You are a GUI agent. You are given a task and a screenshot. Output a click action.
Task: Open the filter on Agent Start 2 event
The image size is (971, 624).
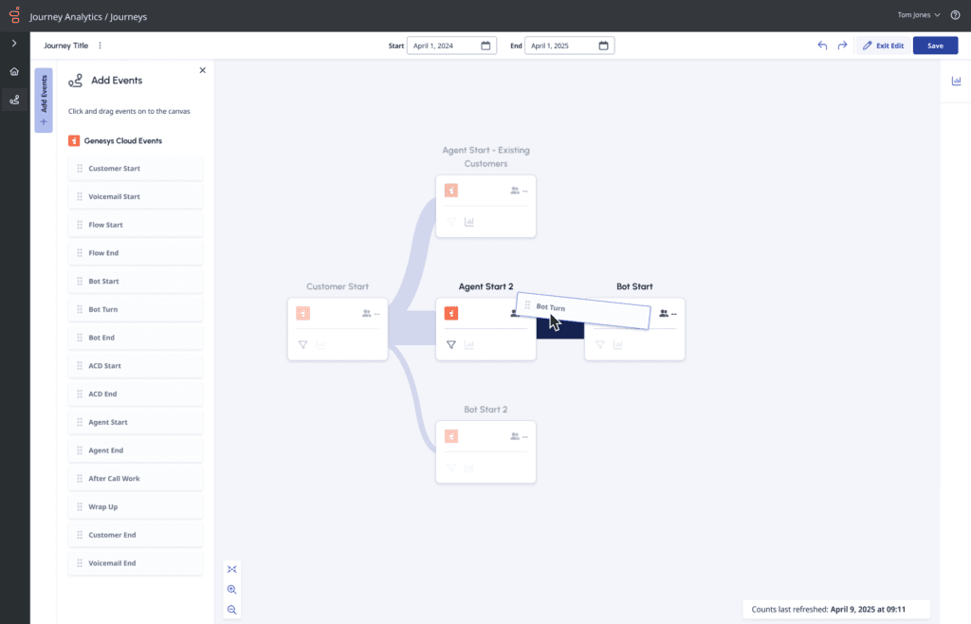(452, 345)
